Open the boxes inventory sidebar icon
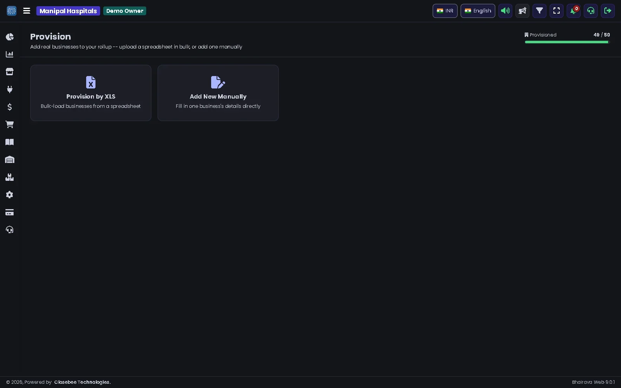Image resolution: width=621 pixels, height=388 pixels. click(10, 177)
